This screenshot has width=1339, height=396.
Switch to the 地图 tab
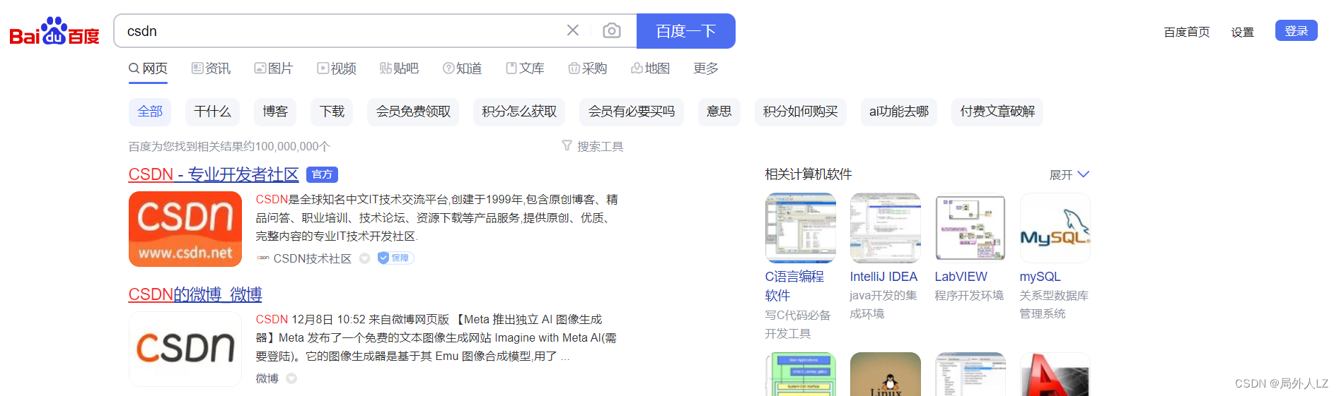coord(650,68)
